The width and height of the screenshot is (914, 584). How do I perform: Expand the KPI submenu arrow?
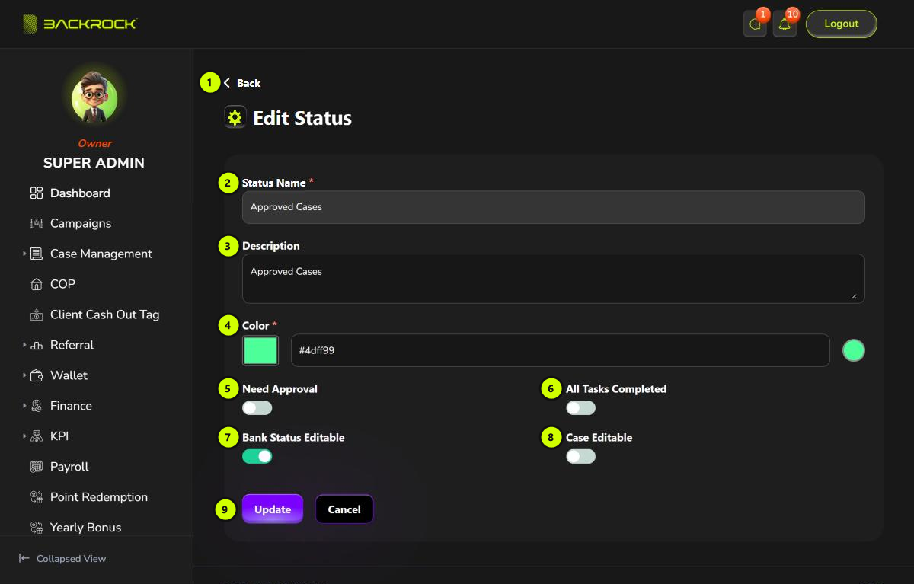pos(24,436)
